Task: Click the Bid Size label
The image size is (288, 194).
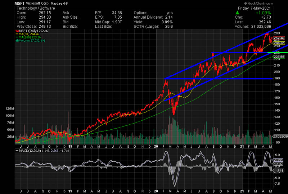Action: click(x=70, y=27)
